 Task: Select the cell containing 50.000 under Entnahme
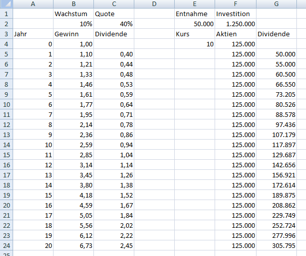194,24
